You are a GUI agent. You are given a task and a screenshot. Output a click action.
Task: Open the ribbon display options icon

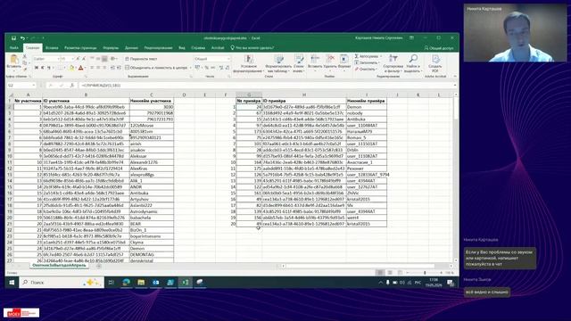pos(411,37)
